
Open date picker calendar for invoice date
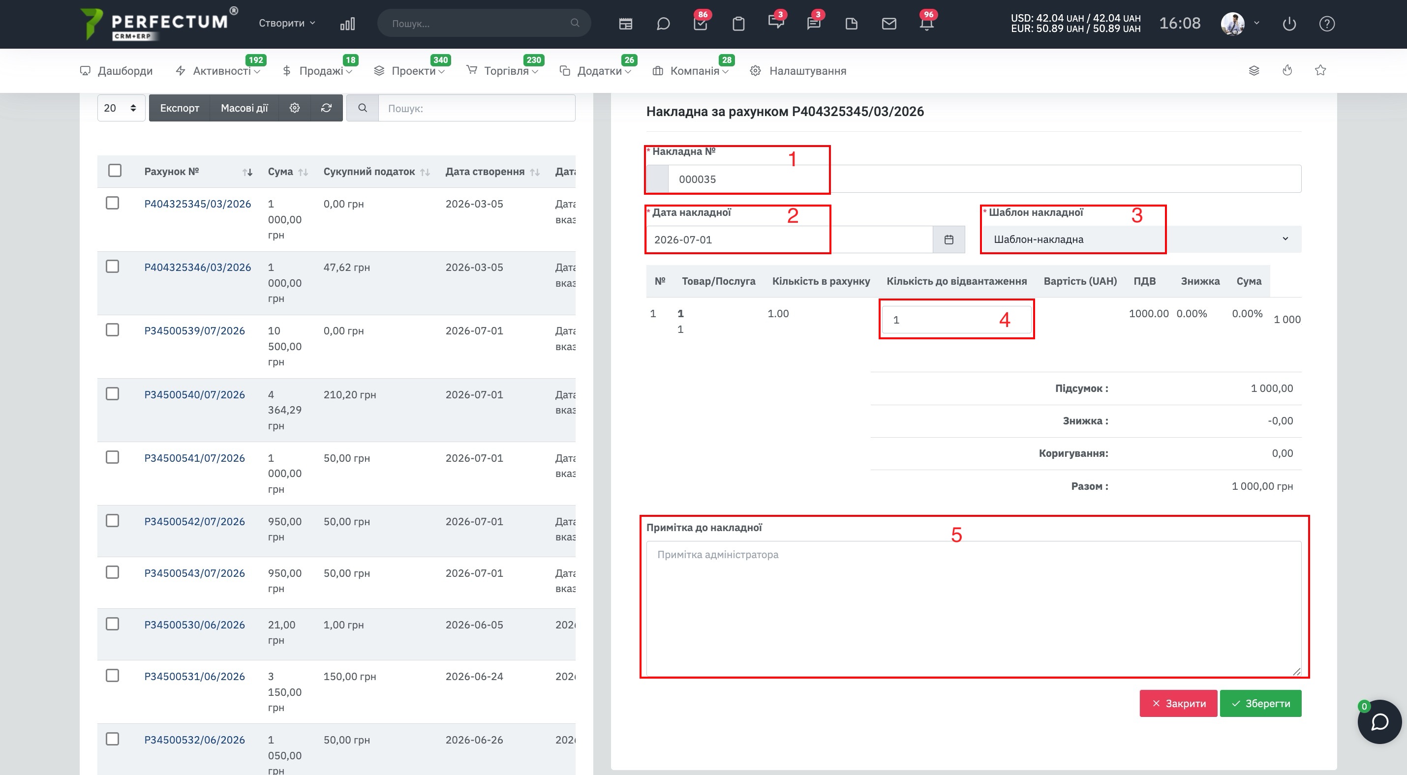(x=949, y=239)
